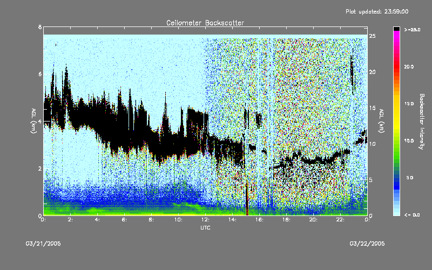
Task: Click the 20.0 colorbar tick label
Action: [x=409, y=66]
